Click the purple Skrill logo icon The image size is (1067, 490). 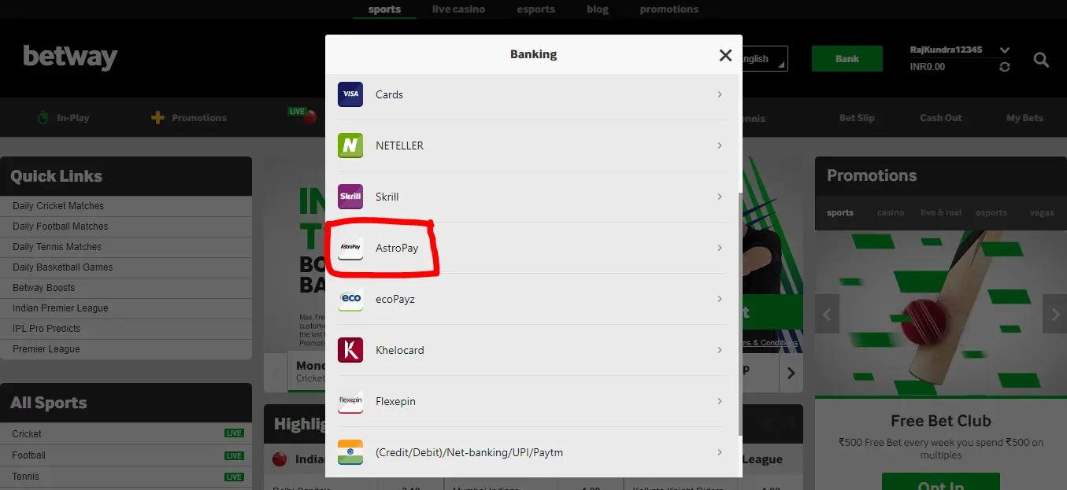(x=350, y=197)
